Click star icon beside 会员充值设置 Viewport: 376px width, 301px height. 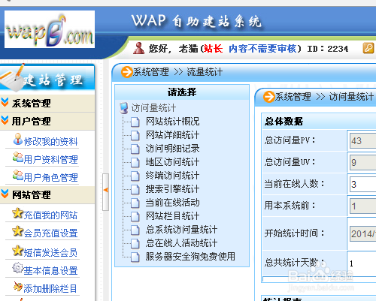17,231
